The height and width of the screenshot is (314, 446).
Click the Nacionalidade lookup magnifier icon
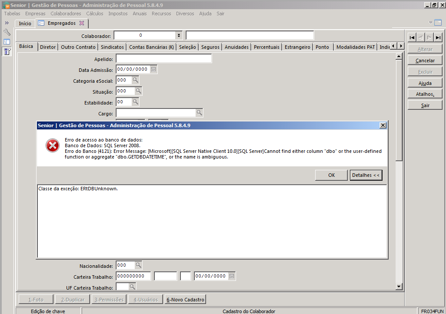point(138,265)
